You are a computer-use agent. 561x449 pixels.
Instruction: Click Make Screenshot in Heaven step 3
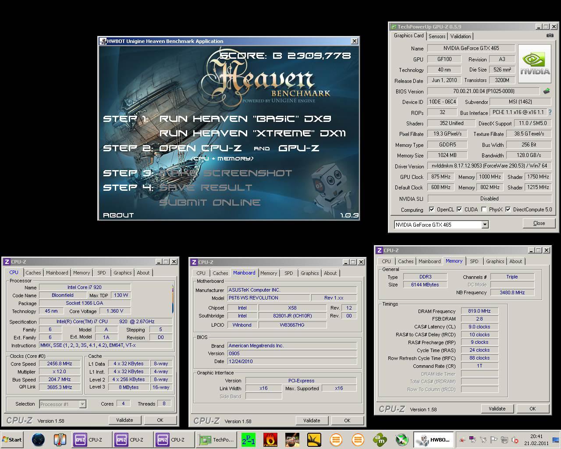click(x=225, y=173)
